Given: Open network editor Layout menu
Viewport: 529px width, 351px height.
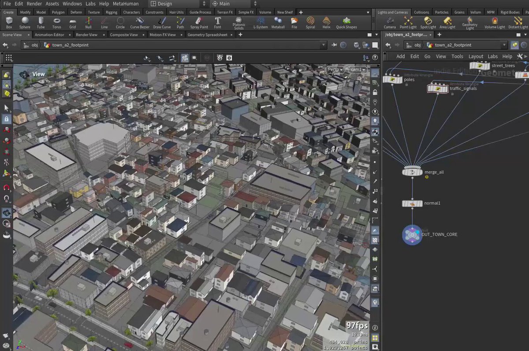Looking at the screenshot, I should (x=476, y=56).
